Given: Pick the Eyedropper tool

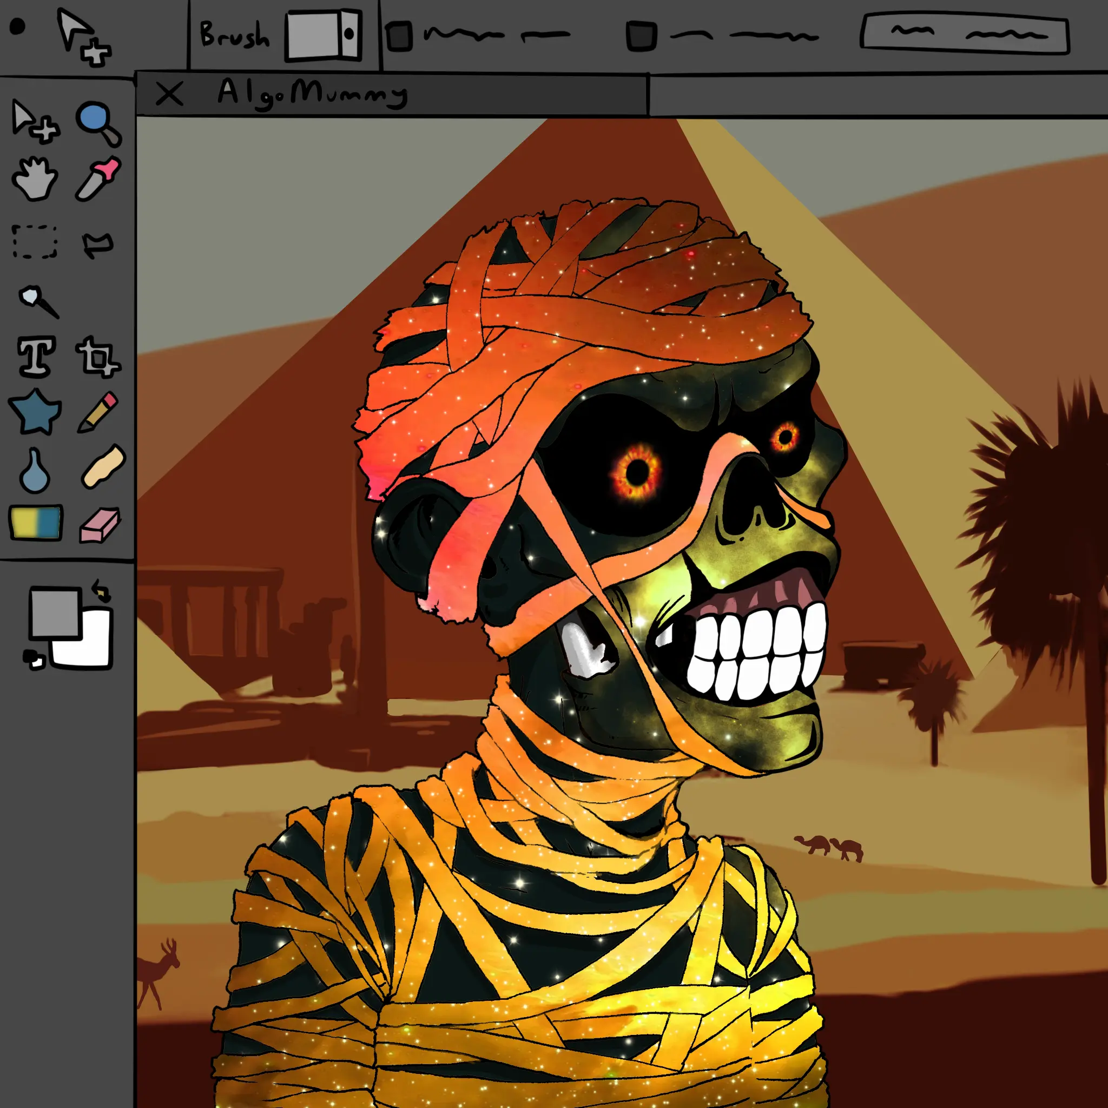Looking at the screenshot, I should [x=97, y=179].
